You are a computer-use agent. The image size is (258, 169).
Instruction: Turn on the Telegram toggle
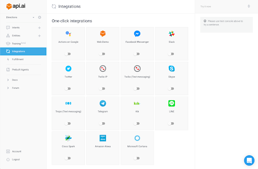click(102, 123)
